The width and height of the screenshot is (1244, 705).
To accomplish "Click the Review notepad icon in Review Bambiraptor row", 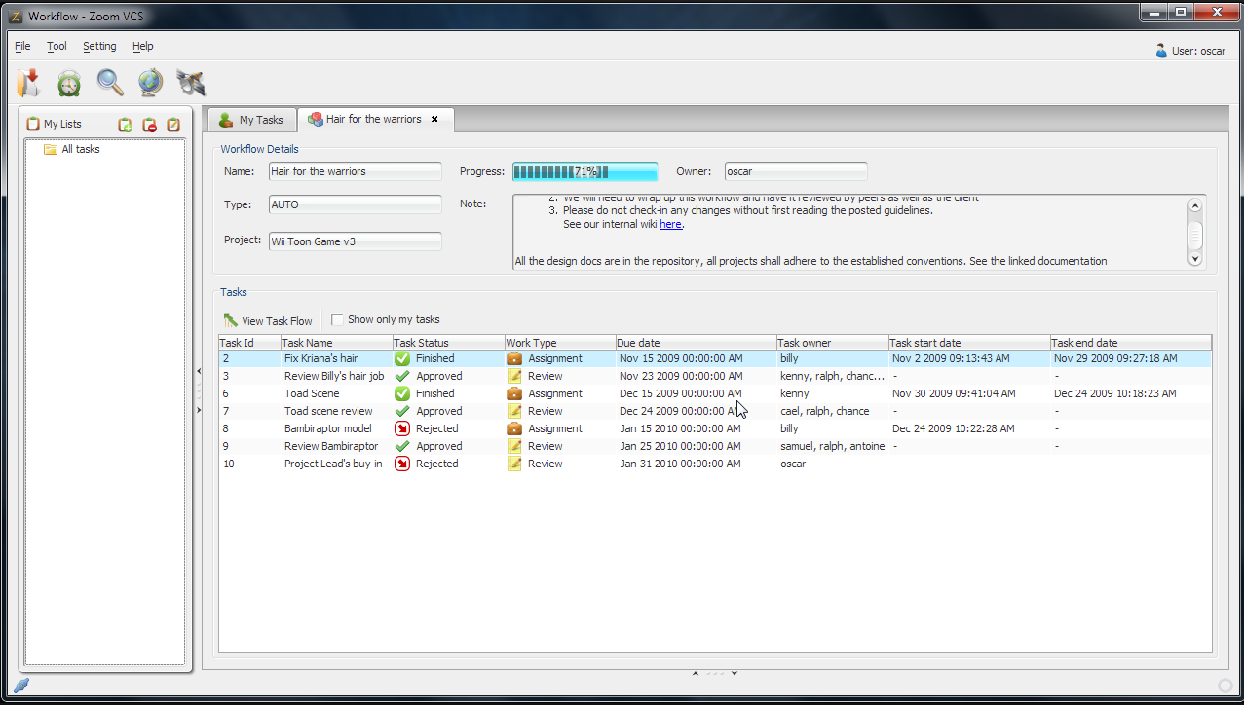I will 514,446.
